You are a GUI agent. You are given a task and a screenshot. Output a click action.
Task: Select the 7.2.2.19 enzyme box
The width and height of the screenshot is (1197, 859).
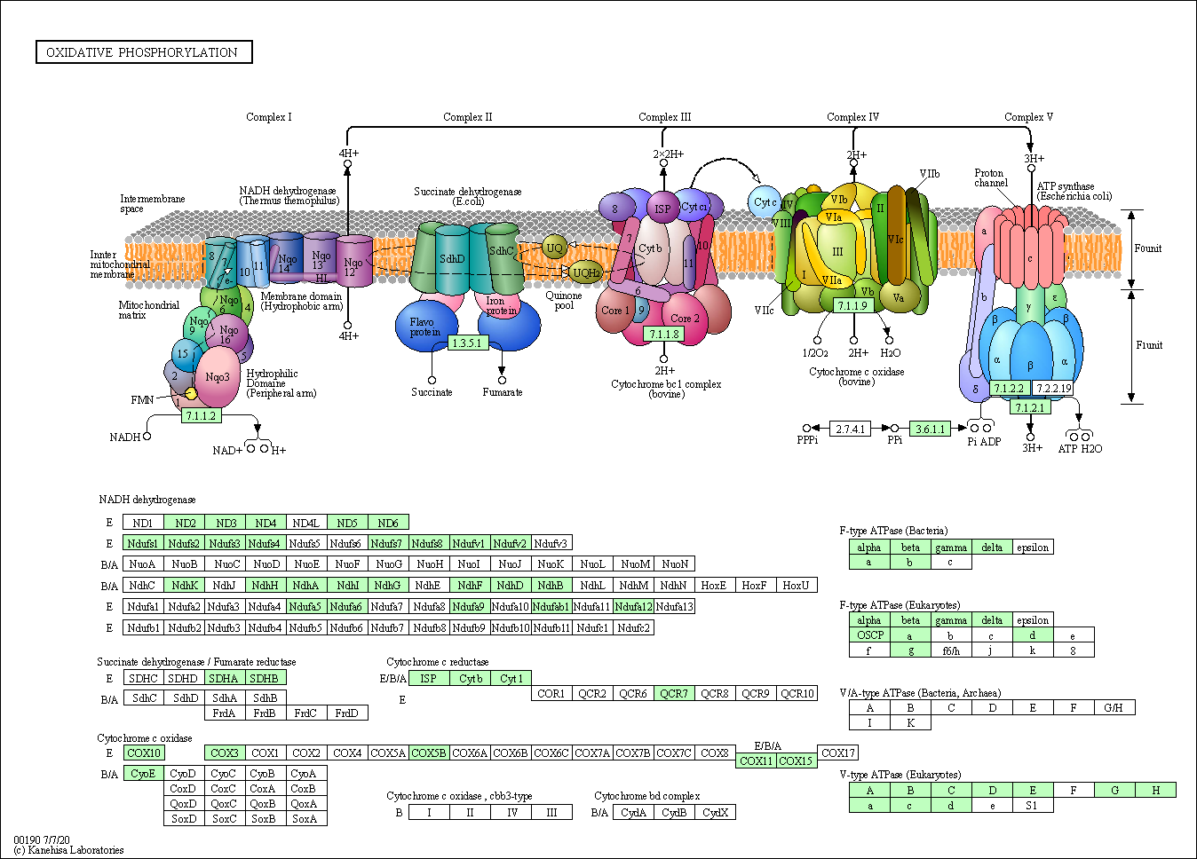pos(1053,388)
